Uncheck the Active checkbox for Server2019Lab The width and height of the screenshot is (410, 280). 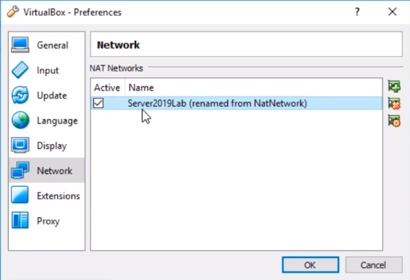(x=98, y=103)
